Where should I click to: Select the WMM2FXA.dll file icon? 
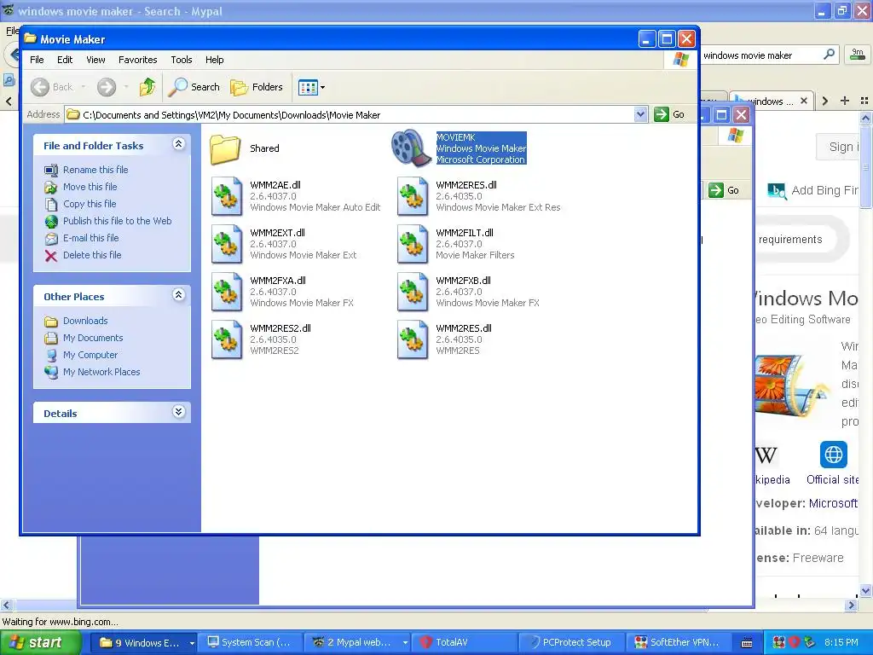click(x=227, y=292)
